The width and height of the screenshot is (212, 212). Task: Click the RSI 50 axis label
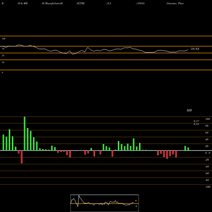(3, 56)
